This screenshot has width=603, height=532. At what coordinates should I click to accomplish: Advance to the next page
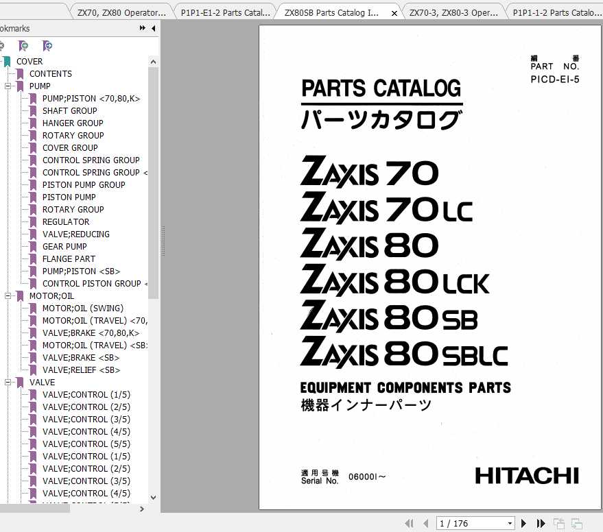pyautogui.click(x=523, y=522)
